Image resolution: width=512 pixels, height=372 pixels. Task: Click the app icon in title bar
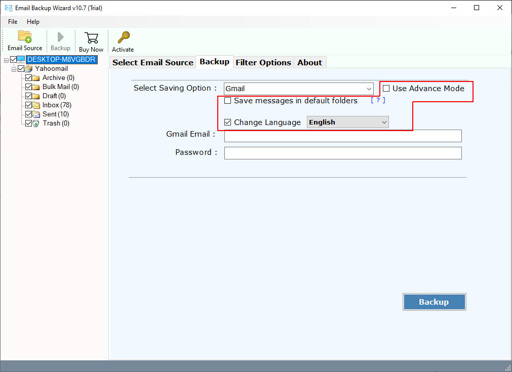pos(9,8)
